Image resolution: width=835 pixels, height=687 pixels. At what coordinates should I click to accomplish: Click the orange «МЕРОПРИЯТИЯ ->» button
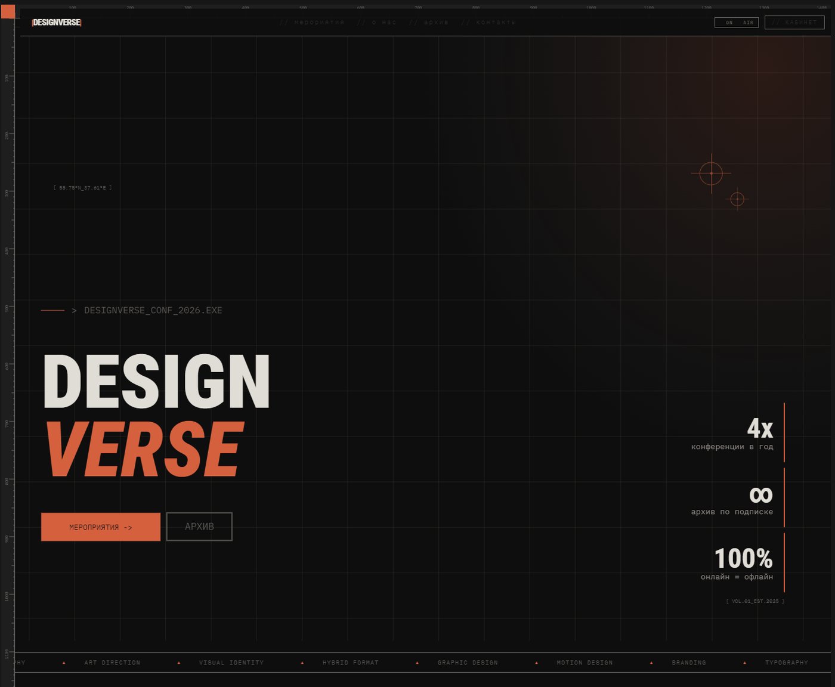click(101, 527)
